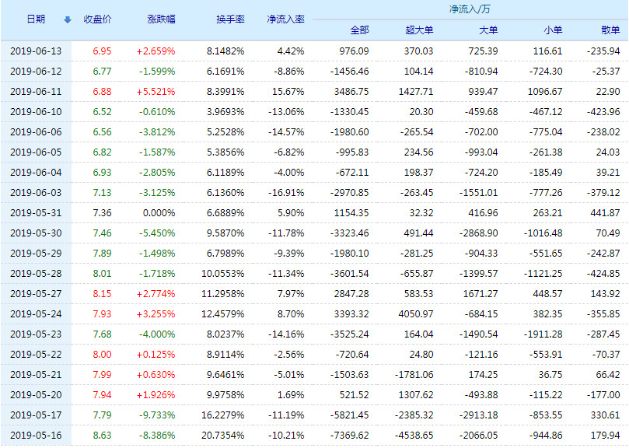Select the date cell 2019-06-11
Image resolution: width=629 pixels, height=448 pixels.
click(x=36, y=92)
